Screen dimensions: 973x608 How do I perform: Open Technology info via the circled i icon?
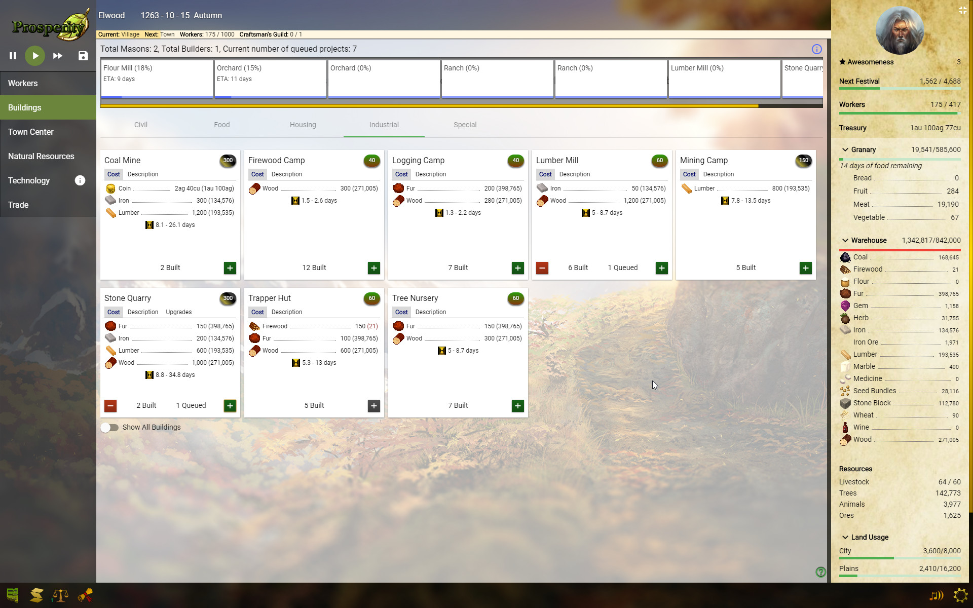[80, 180]
